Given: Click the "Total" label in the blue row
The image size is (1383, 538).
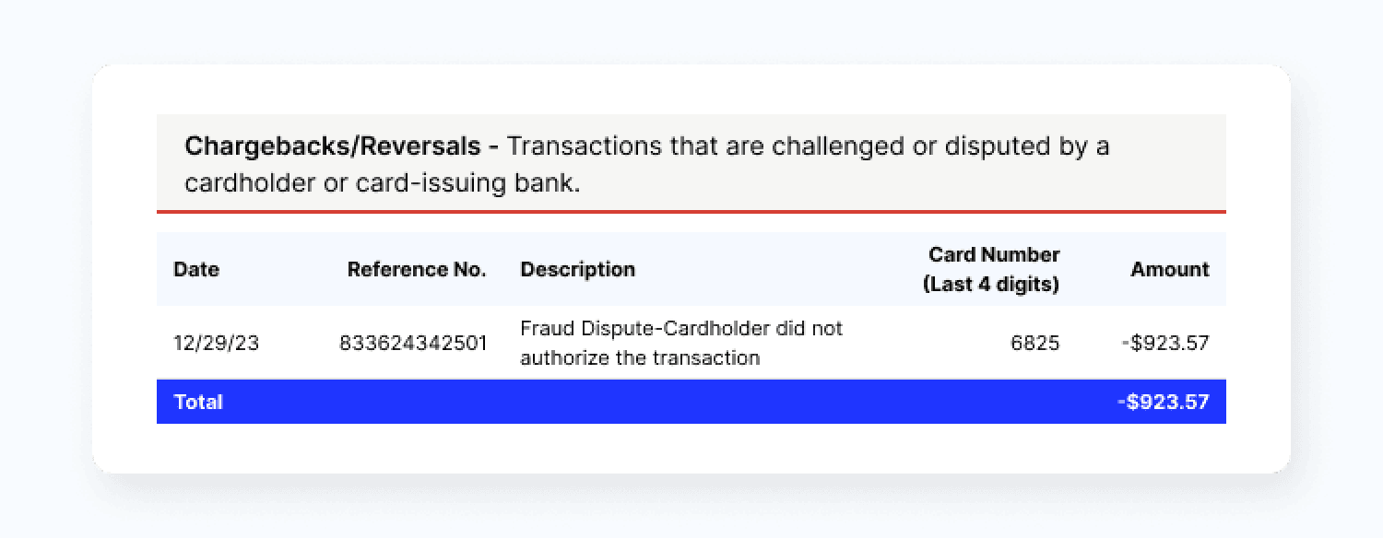Looking at the screenshot, I should point(198,403).
